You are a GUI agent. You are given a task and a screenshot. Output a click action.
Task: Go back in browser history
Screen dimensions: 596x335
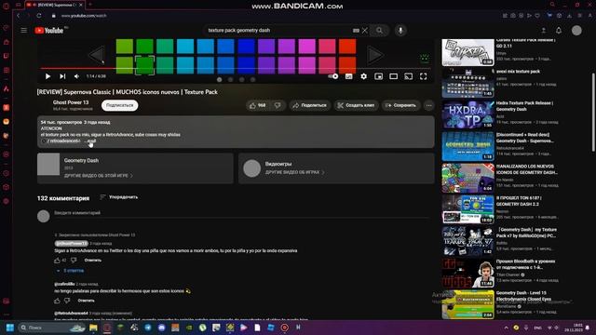[18, 16]
